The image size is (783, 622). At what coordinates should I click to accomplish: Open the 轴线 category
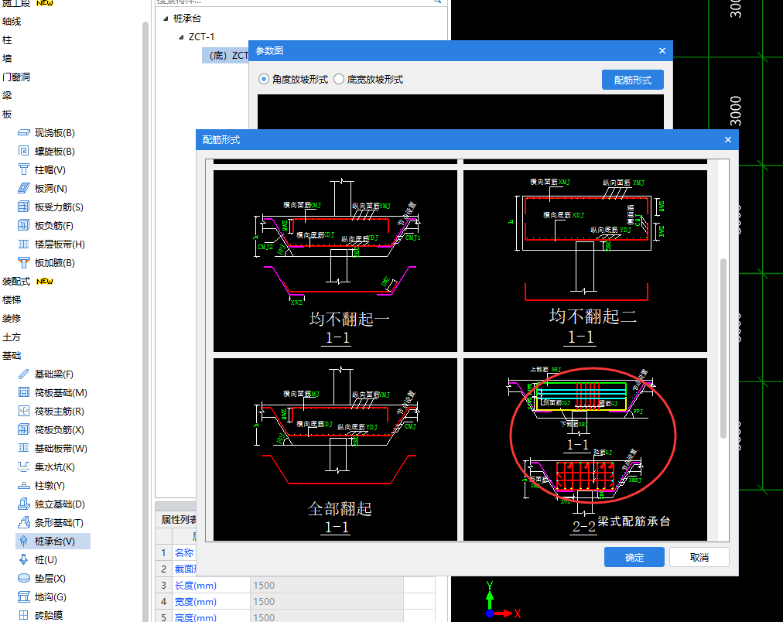[12, 22]
